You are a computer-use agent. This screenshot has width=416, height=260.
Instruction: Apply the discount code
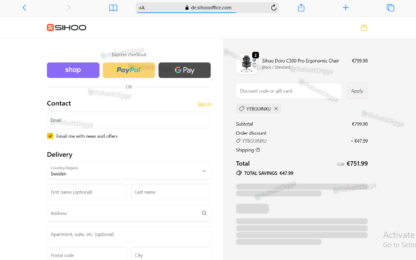coord(357,91)
